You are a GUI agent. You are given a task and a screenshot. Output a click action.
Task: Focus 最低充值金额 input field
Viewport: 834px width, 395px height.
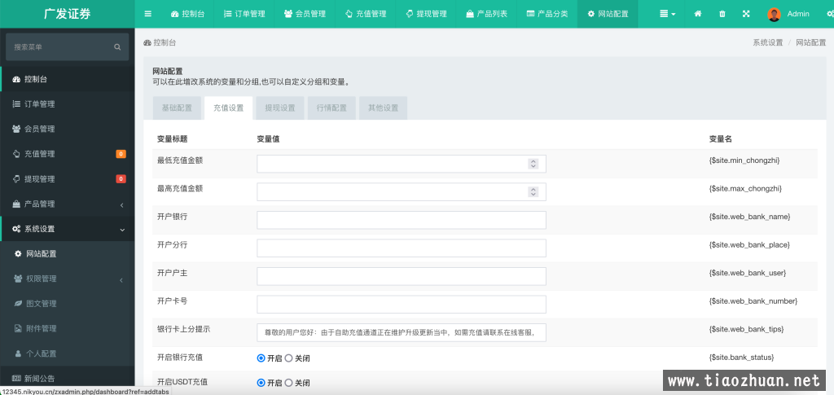(x=401, y=164)
